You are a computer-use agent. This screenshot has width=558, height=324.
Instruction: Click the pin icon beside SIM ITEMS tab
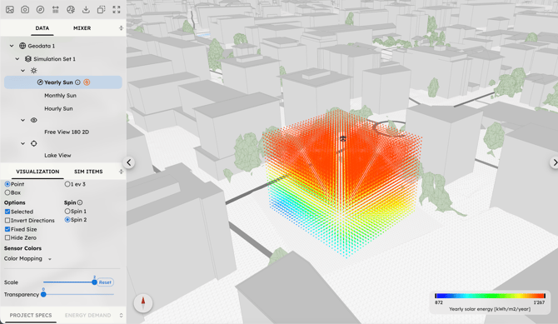(x=121, y=172)
